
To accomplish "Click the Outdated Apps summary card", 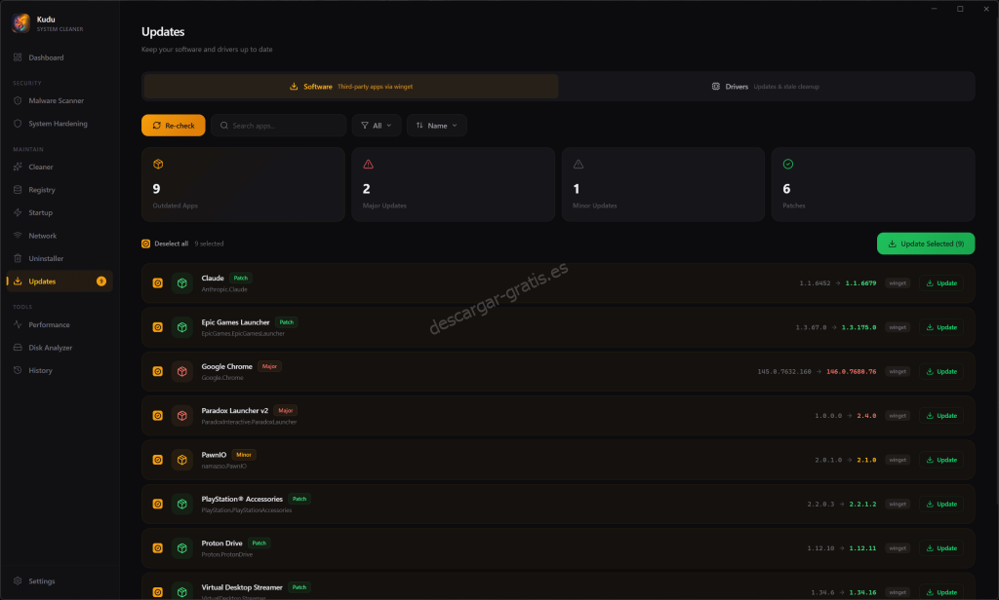I will point(243,184).
